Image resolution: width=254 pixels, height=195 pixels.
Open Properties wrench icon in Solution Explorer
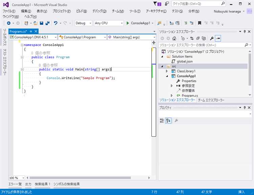coord(212,38)
